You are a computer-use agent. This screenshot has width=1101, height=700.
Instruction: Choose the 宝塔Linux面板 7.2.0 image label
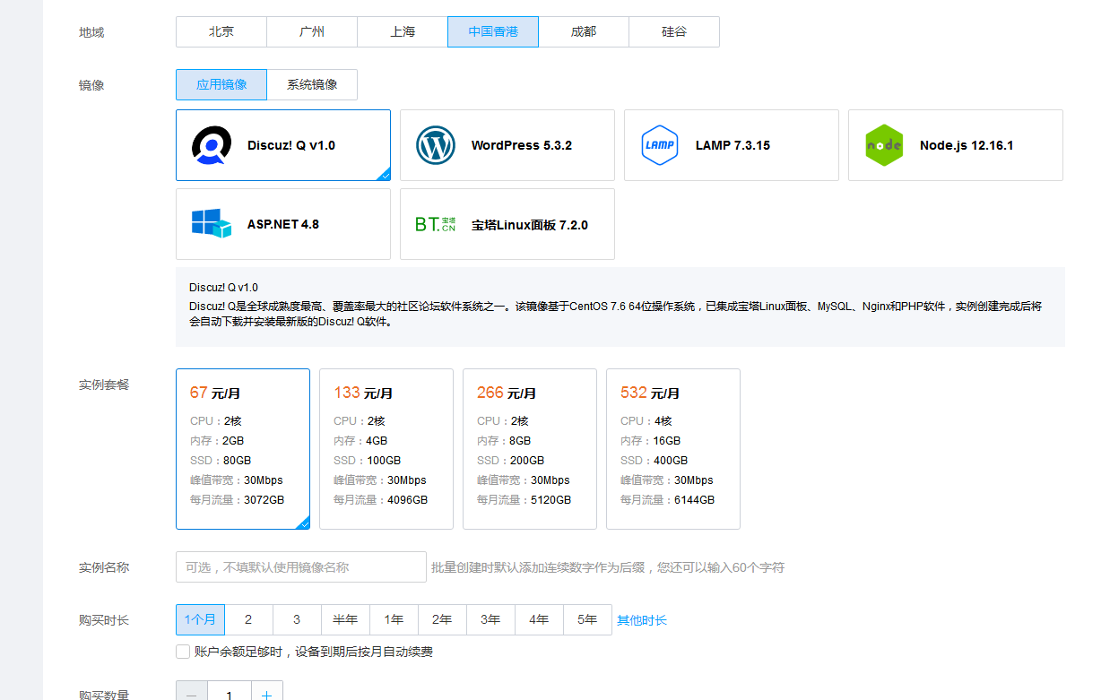click(x=530, y=225)
